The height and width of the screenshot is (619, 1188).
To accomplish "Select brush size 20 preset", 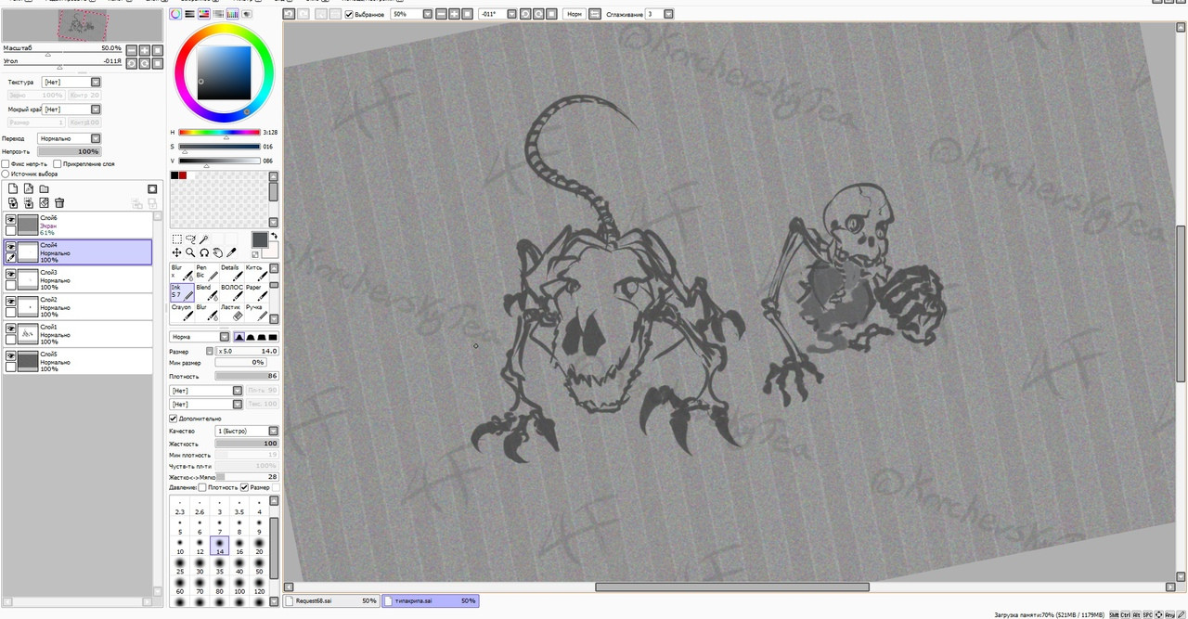I will (x=259, y=546).
